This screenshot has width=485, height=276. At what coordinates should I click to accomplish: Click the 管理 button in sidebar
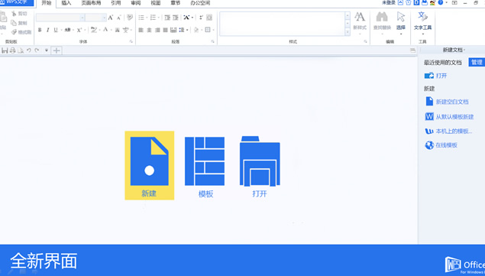477,62
